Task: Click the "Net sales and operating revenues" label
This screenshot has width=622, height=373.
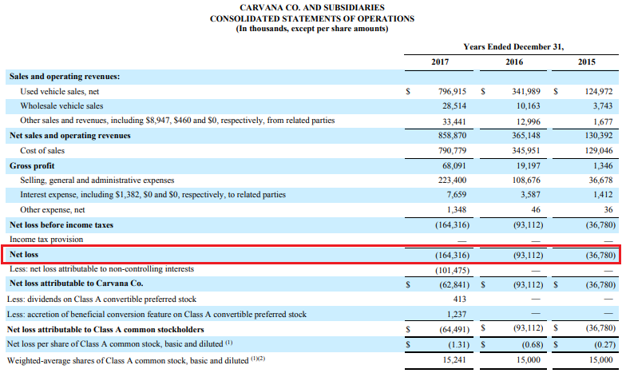Action: (x=69, y=136)
